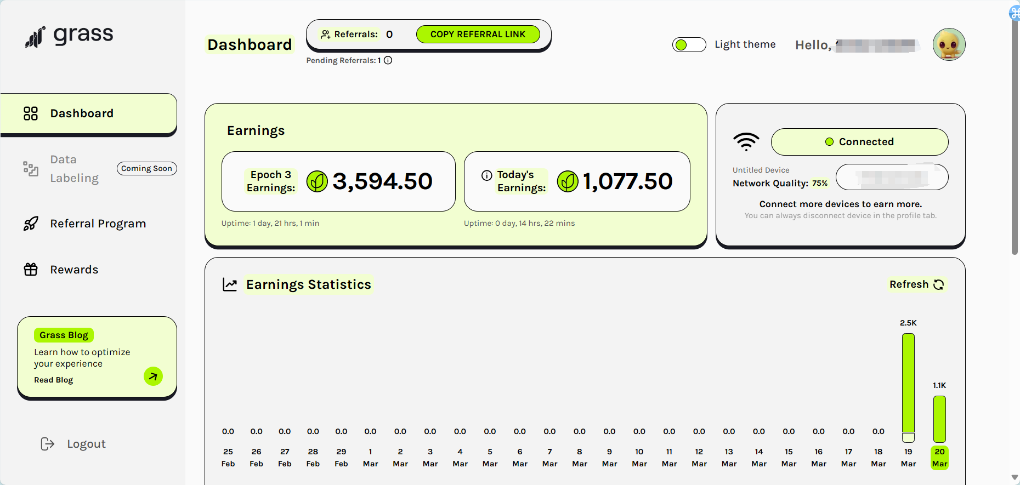The height and width of the screenshot is (485, 1020).
Task: Click the Hello greeting text
Action: coord(813,45)
